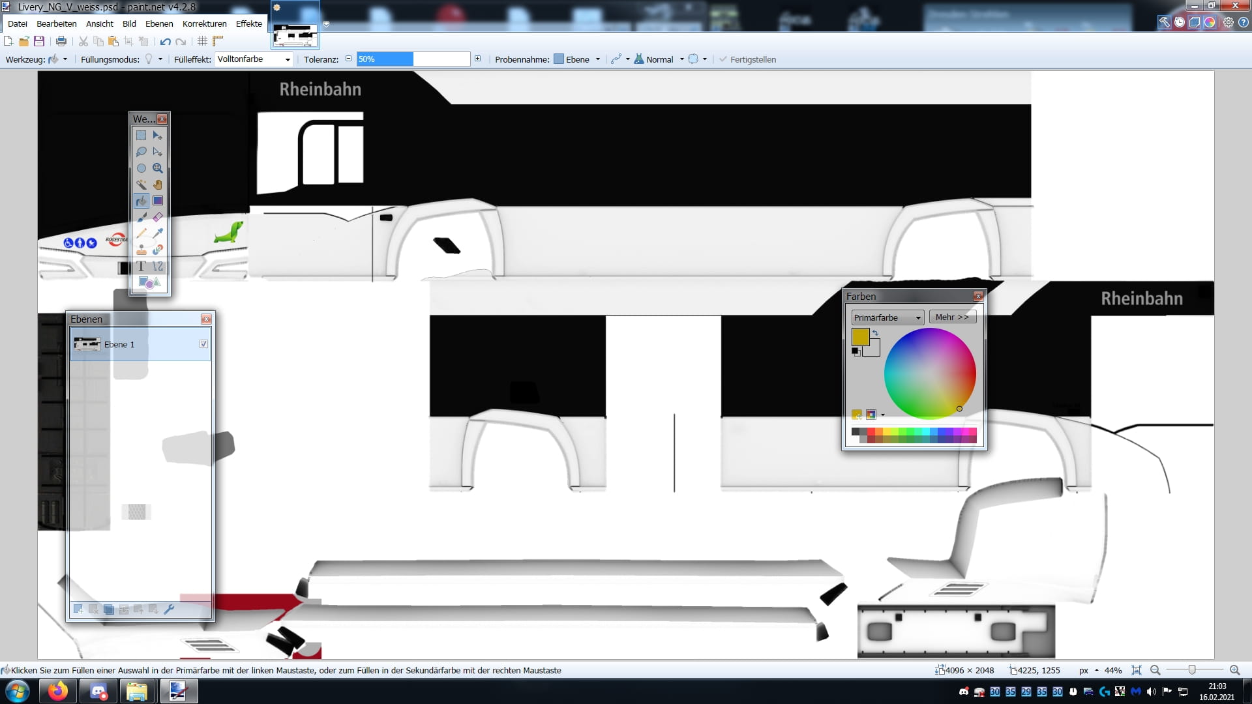Open the Ebenen menu
Viewport: 1252px width, 704px height.
[x=159, y=23]
